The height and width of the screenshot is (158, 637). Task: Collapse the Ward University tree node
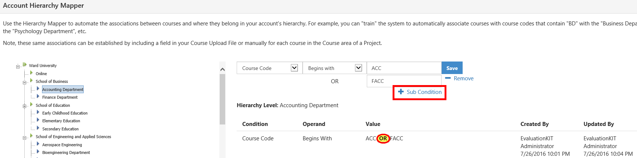(18, 67)
